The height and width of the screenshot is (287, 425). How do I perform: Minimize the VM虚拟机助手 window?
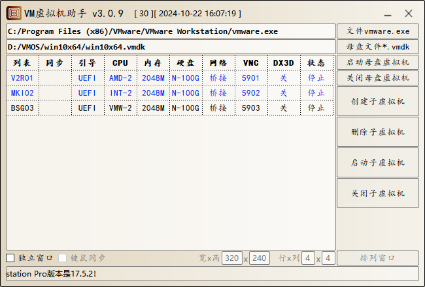388,14
